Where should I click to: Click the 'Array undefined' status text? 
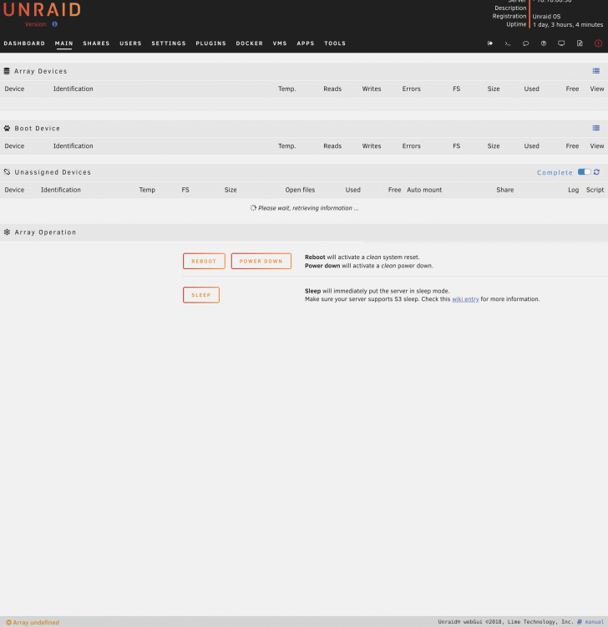click(36, 622)
